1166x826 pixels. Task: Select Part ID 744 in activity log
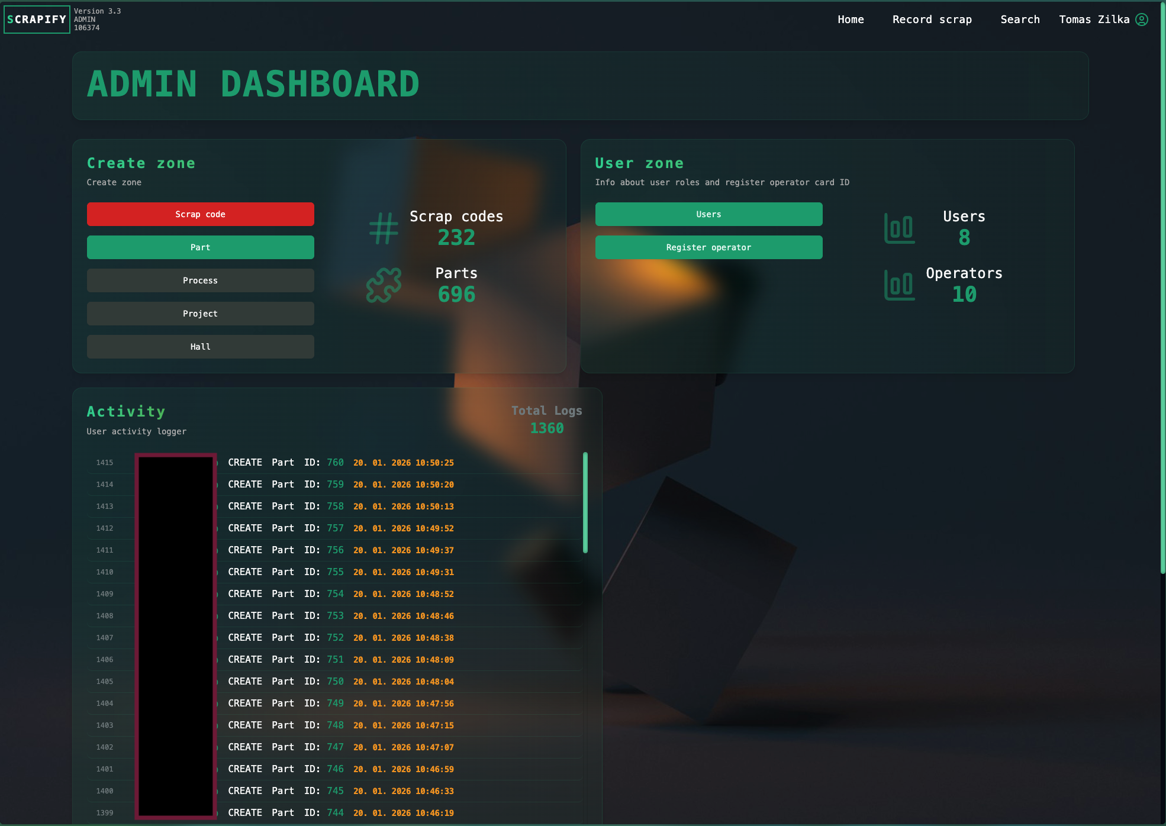335,813
